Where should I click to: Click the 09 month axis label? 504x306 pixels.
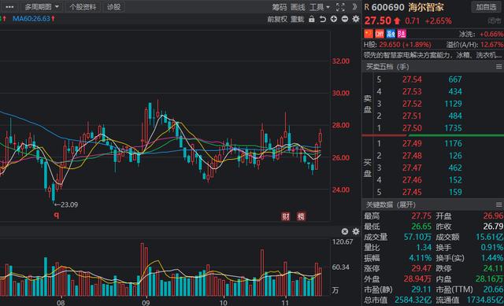[x=146, y=303]
